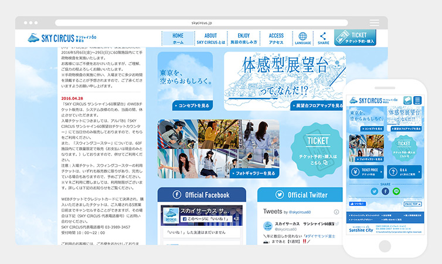Click the #ダイヤモンド富士 hashtag link
The height and width of the screenshot is (264, 442).
[x=321, y=236]
